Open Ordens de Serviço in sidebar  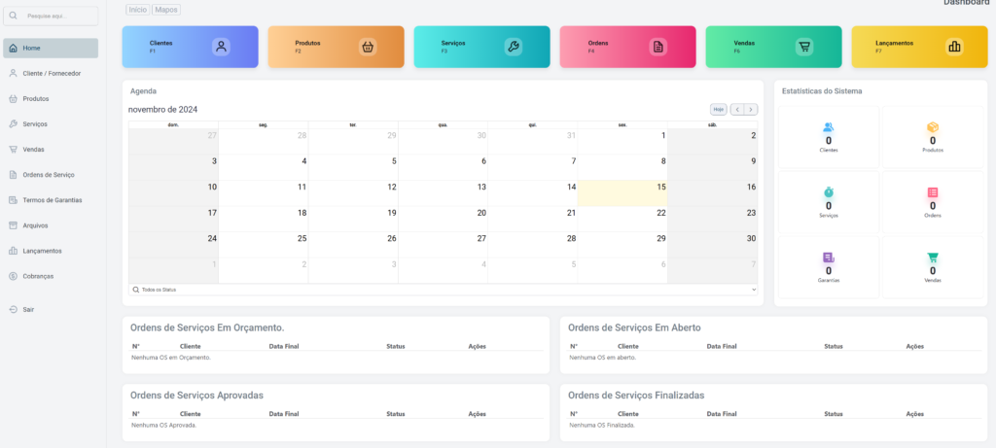click(x=49, y=175)
